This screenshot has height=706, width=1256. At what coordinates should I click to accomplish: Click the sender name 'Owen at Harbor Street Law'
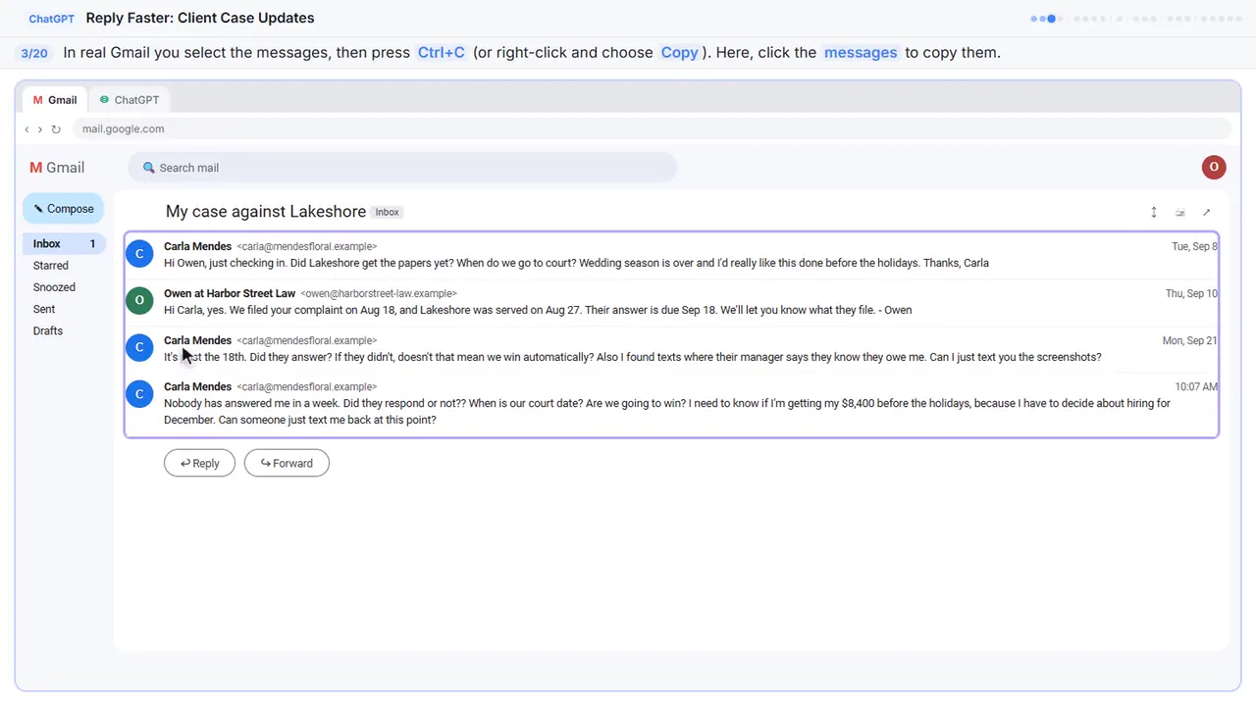(x=230, y=293)
